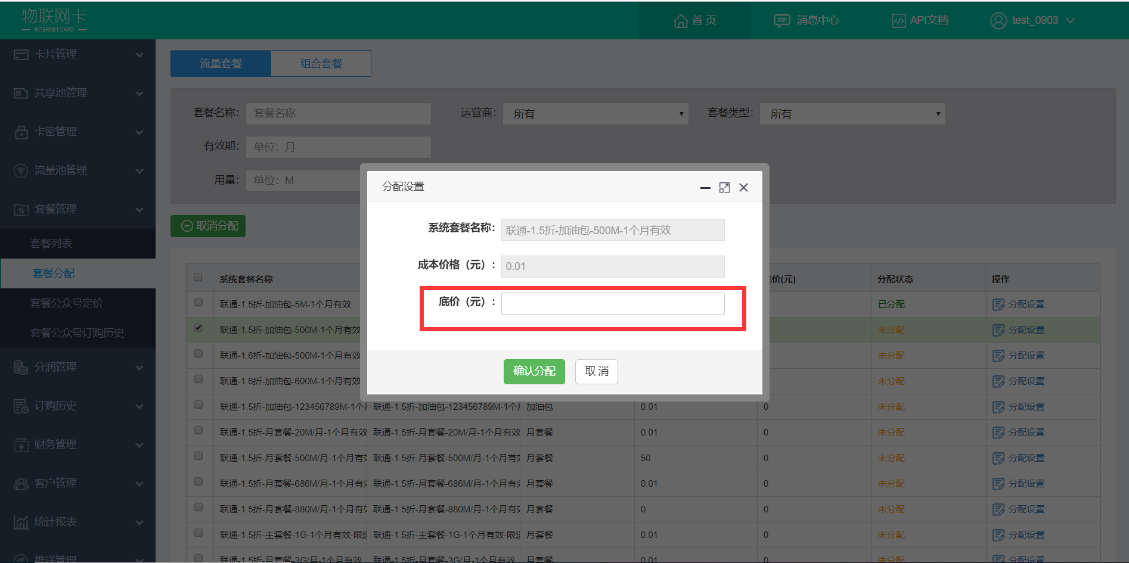
Task: Click 分配设置 icon for 月套餐-686M/月 row
Action: (x=998, y=484)
